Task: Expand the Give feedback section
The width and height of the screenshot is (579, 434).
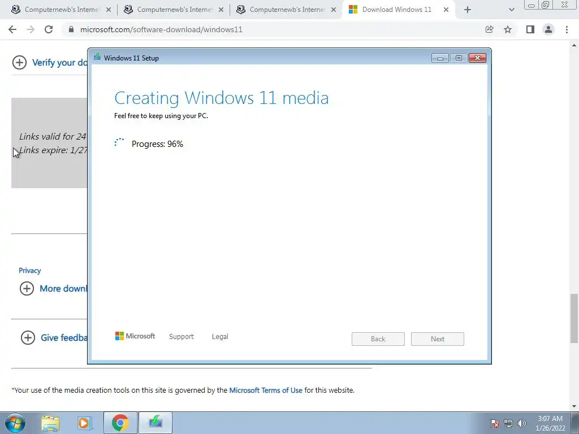Action: click(x=28, y=337)
